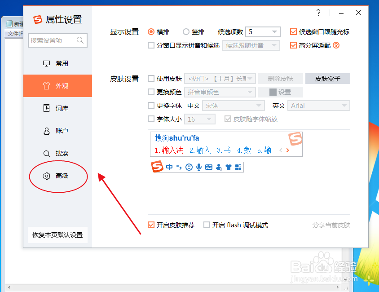Click 恢复本页默认设置 button
This screenshot has height=292, width=379.
click(x=57, y=234)
